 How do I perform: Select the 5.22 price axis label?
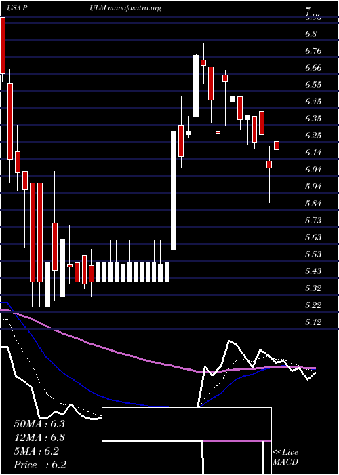pyautogui.click(x=313, y=305)
